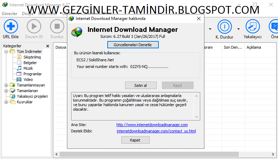Click the Kuyruklar folders icon
Viewport: 278px width, 159px height.
coord(13,102)
